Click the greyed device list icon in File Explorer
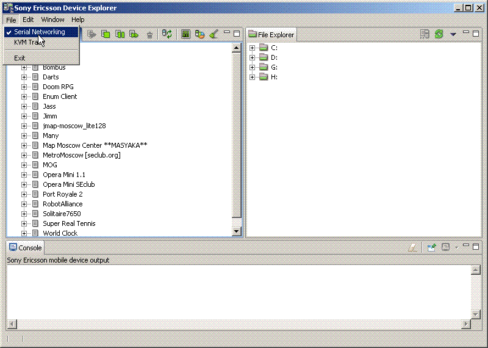Image resolution: width=488 pixels, height=348 pixels. (x=425, y=34)
